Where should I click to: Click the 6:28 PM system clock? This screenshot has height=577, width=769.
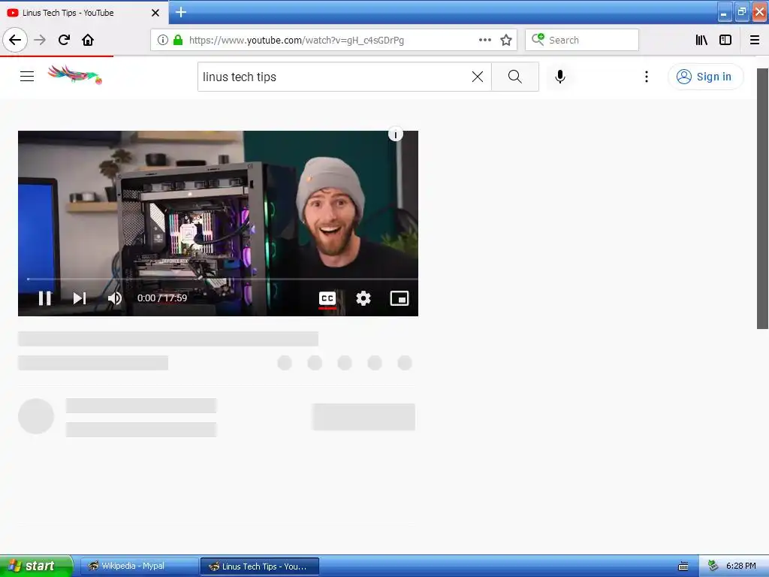[741, 566]
